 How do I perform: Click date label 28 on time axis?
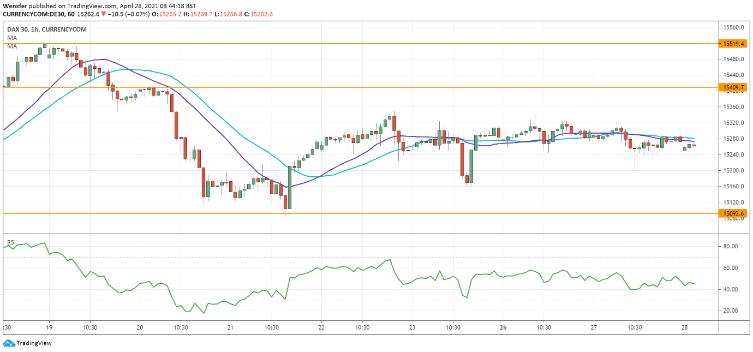(x=685, y=327)
